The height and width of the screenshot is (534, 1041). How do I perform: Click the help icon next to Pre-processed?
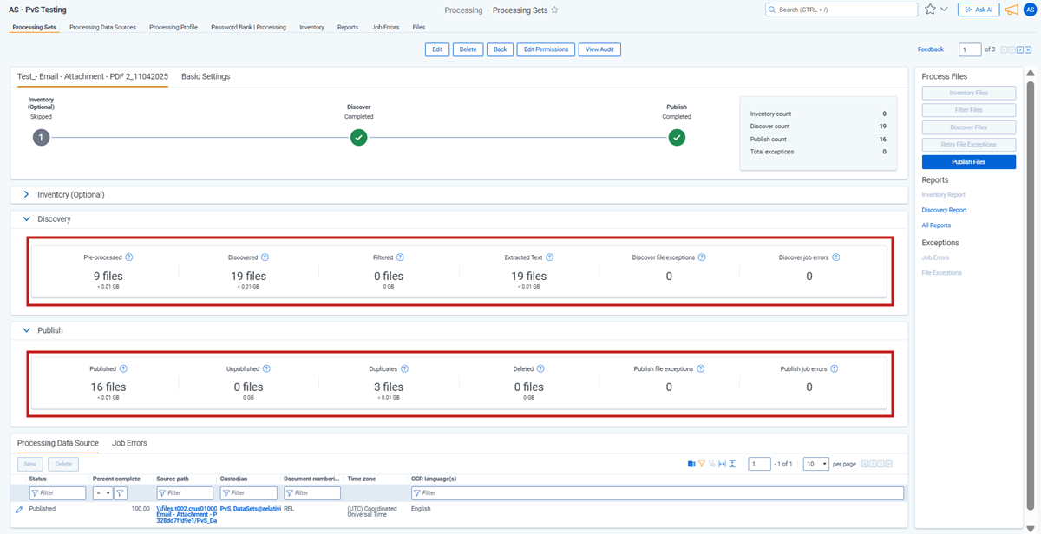pos(129,257)
